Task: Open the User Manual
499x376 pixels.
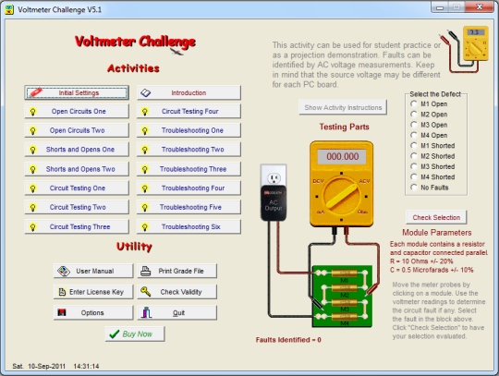Action: pos(93,271)
